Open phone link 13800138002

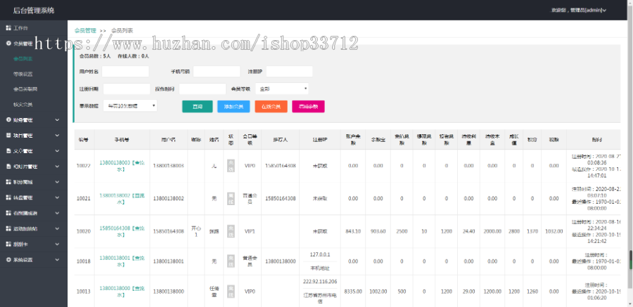(122, 198)
